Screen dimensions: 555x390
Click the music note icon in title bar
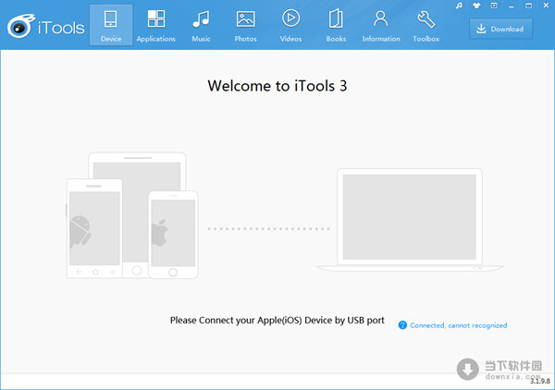tap(459, 6)
